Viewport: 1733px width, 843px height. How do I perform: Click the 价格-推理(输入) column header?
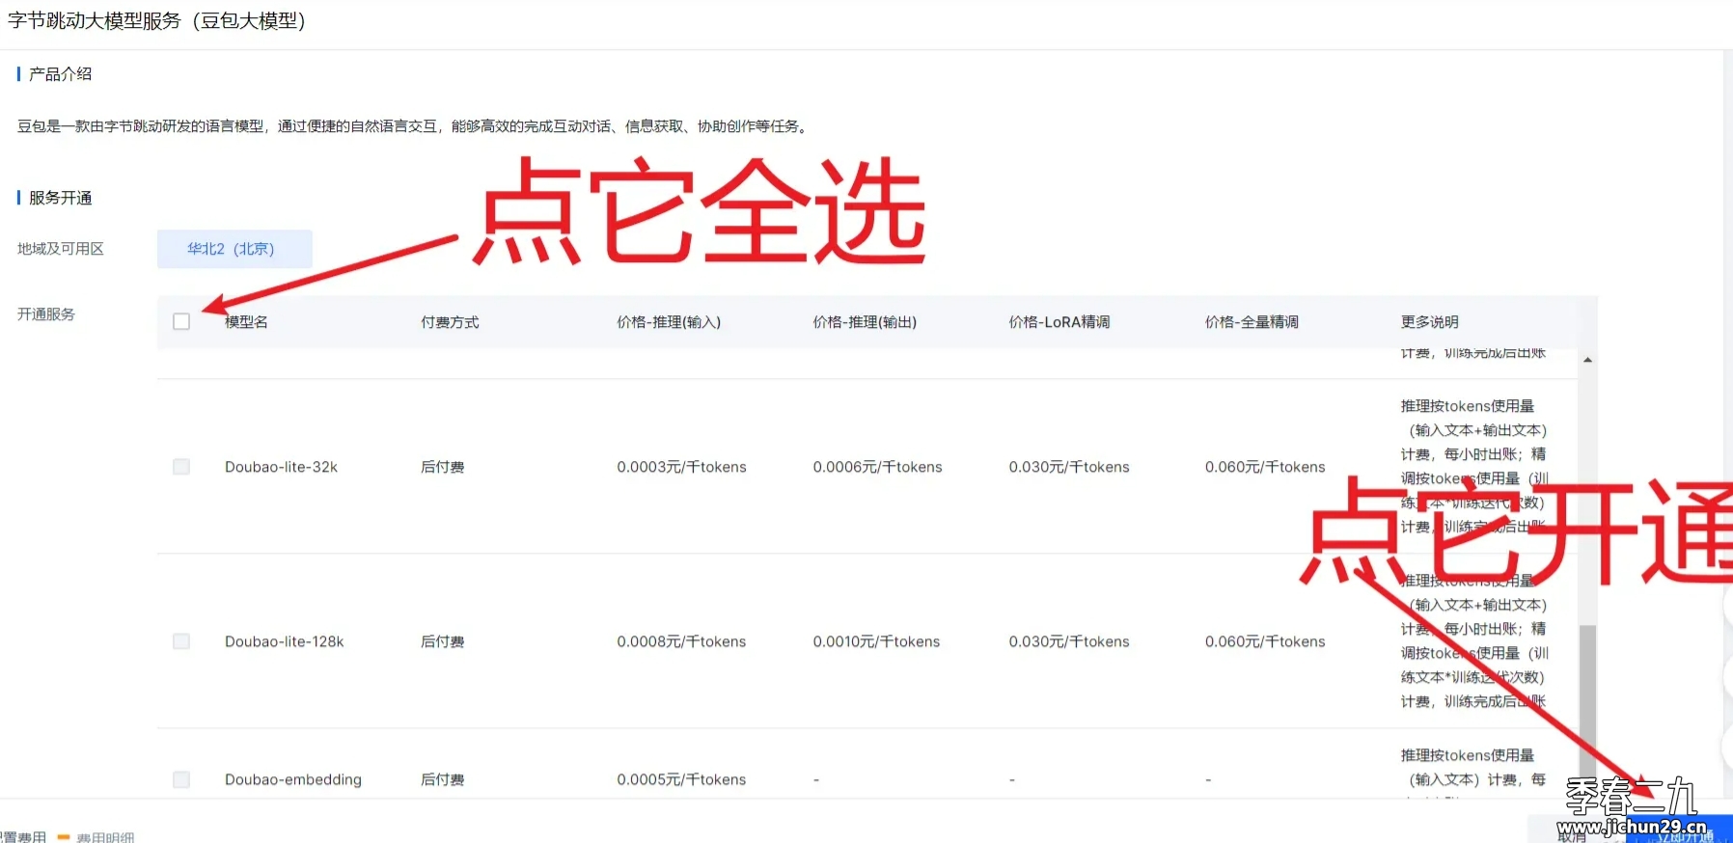point(669,322)
